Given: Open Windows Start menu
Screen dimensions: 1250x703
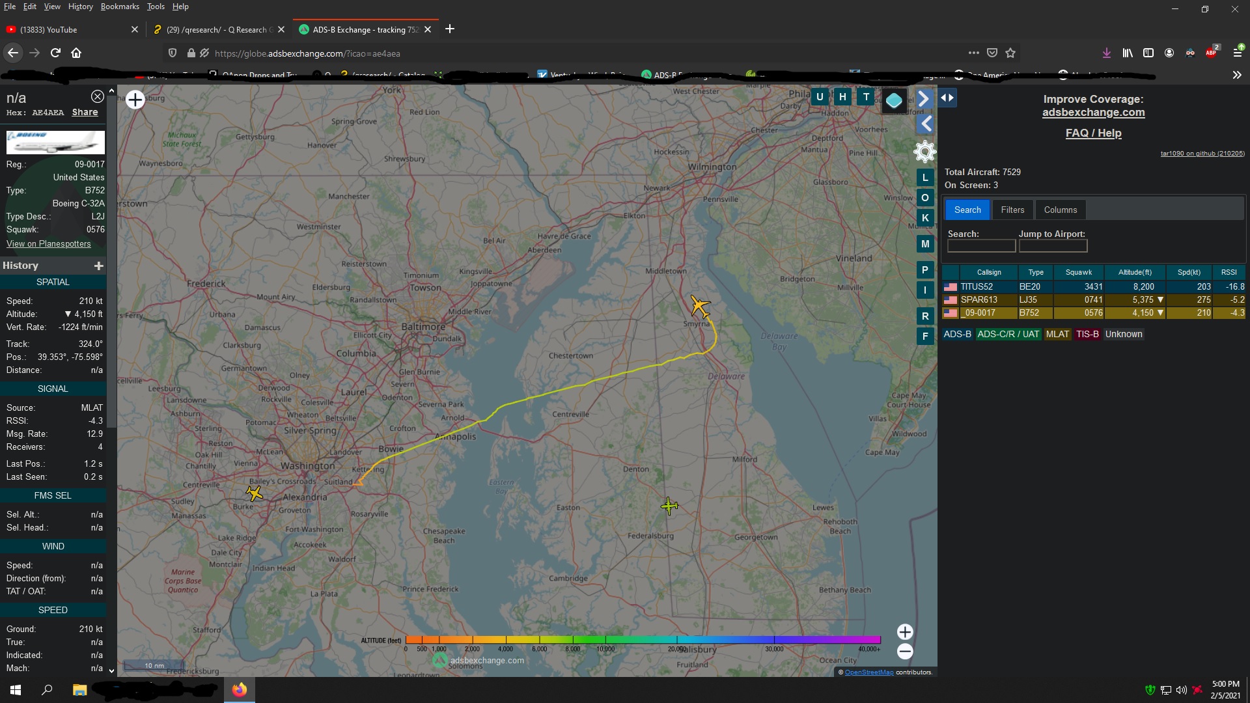Looking at the screenshot, I should coord(16,690).
